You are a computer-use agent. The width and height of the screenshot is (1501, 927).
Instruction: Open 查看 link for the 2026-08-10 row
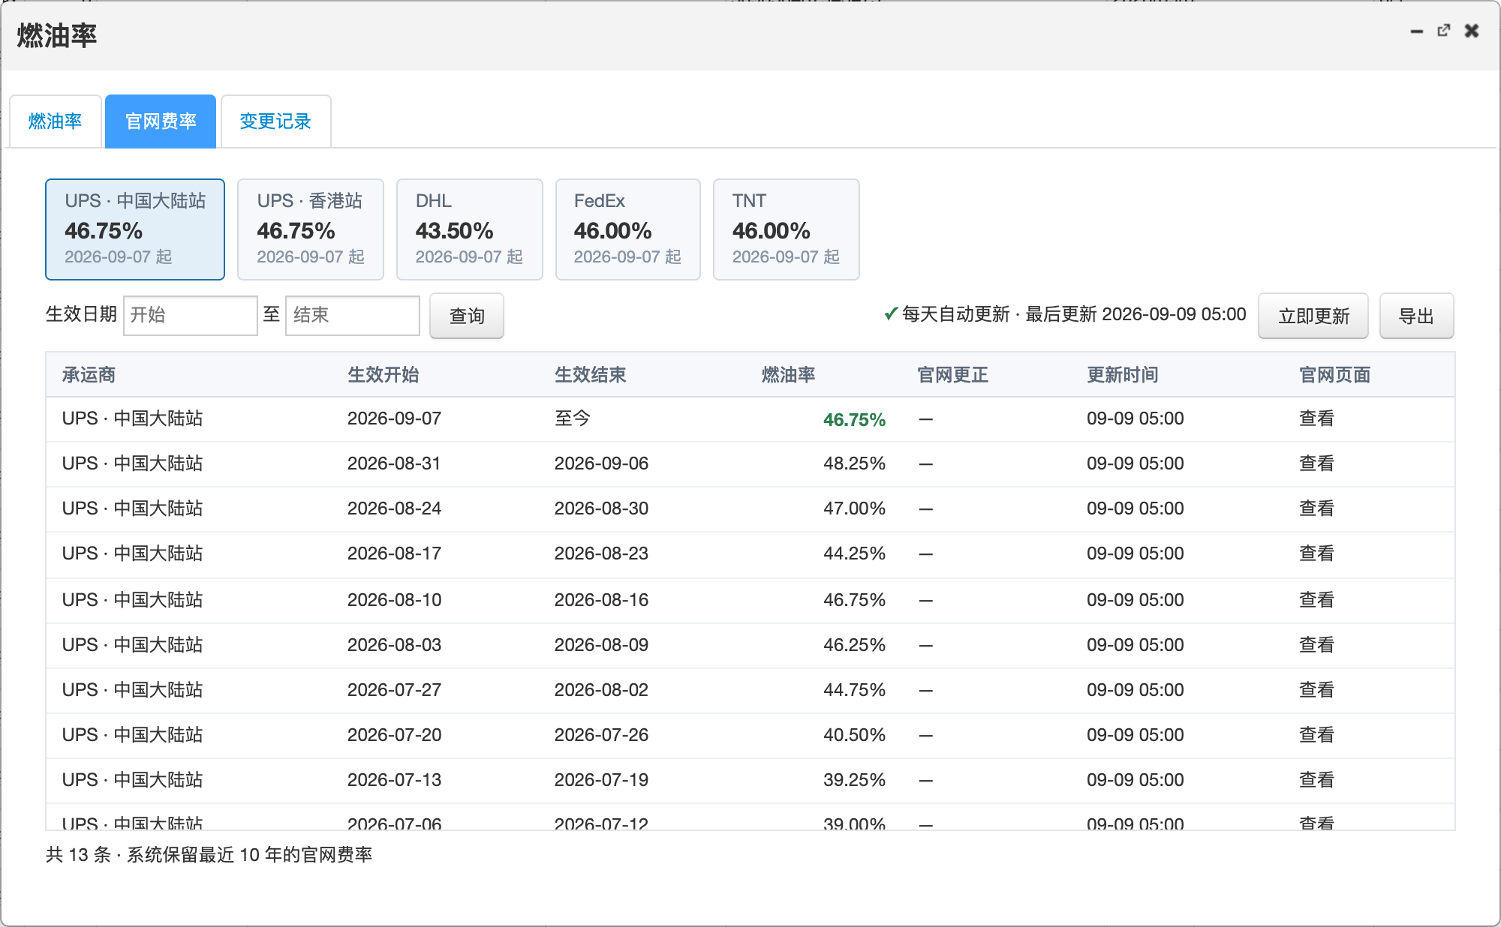[1316, 600]
